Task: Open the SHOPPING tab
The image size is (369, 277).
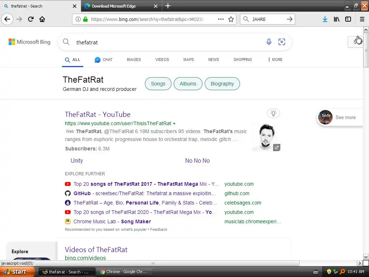Action: click(x=243, y=60)
